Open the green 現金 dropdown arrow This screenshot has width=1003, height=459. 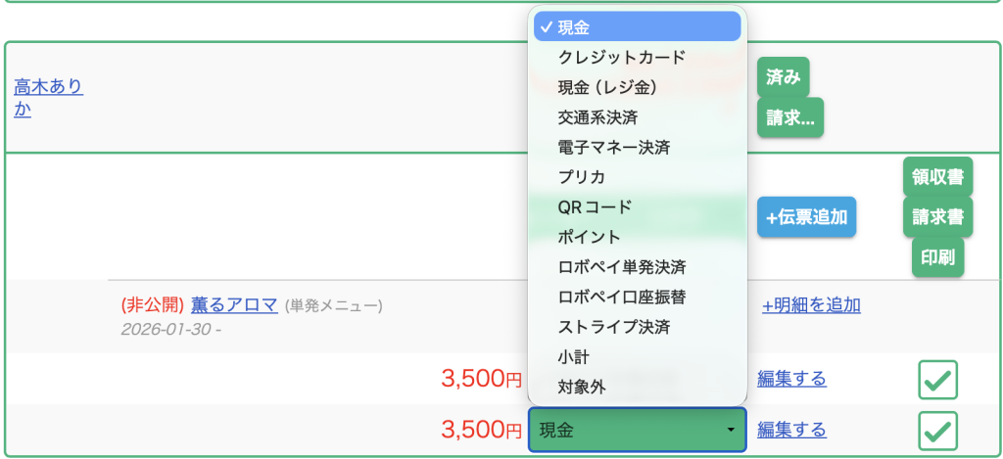point(731,431)
